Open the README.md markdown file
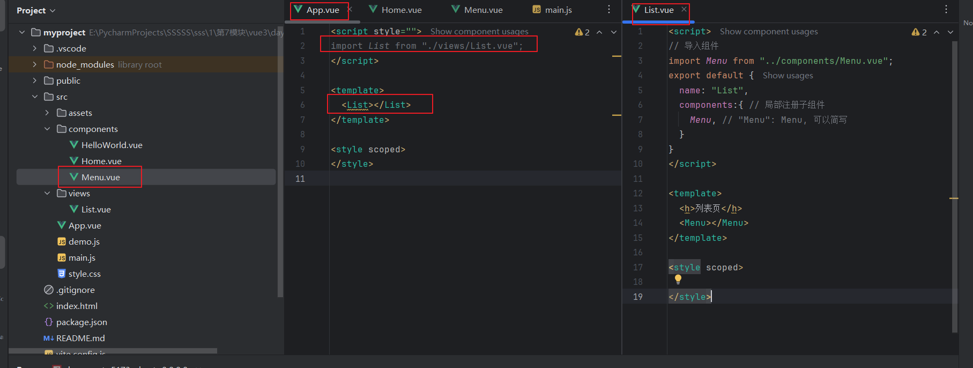The image size is (973, 368). tap(80, 338)
